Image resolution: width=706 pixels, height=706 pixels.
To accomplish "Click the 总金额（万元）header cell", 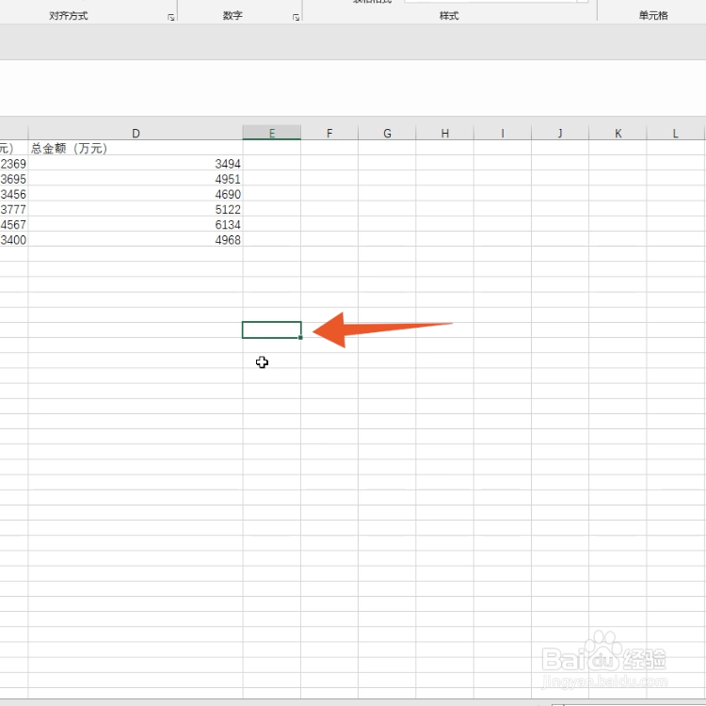I will coord(136,148).
